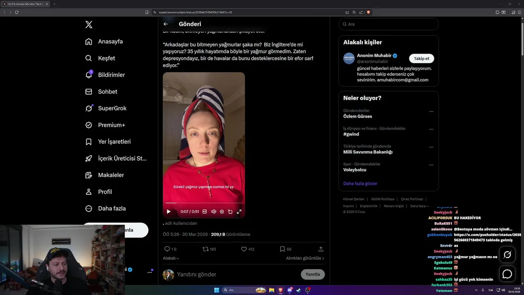Click the browser address bar URL
Image resolution: width=524 pixels, height=295 pixels.
click(x=196, y=12)
